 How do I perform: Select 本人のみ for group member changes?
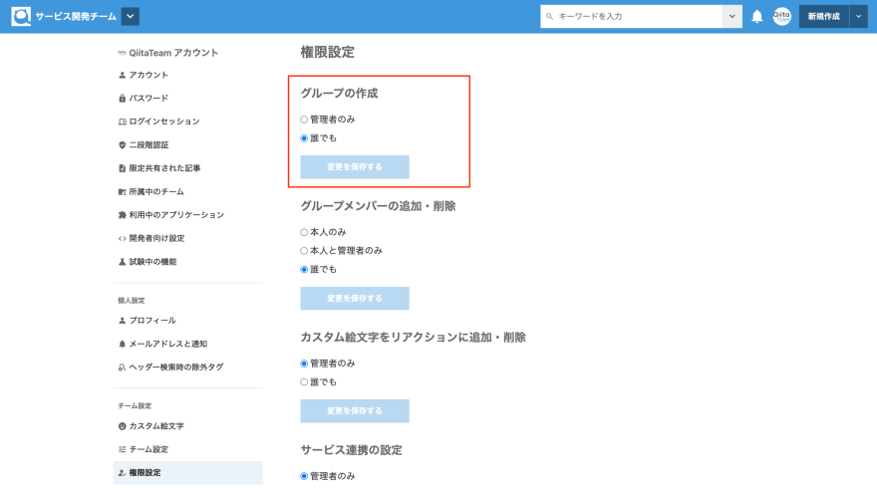pyautogui.click(x=304, y=232)
